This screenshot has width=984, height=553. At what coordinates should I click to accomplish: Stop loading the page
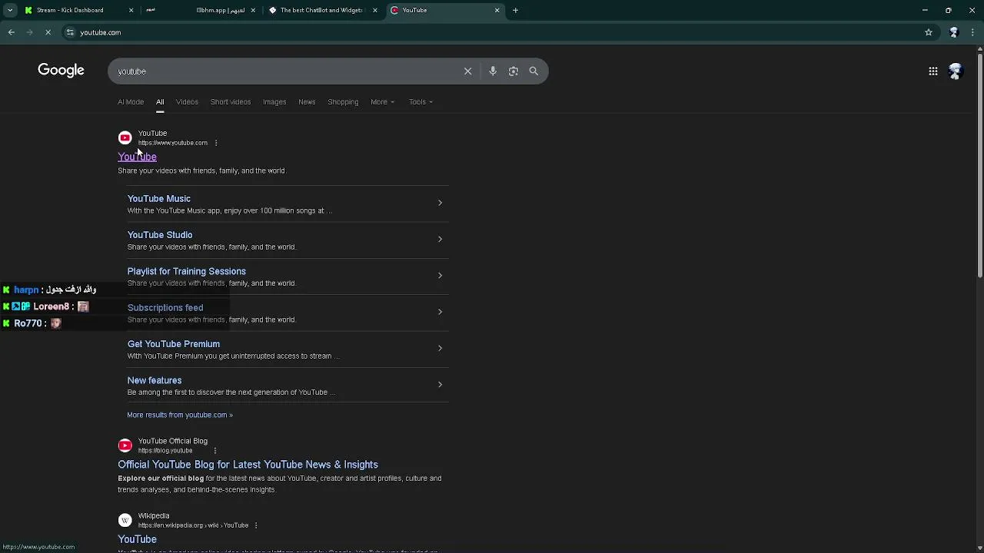point(48,32)
